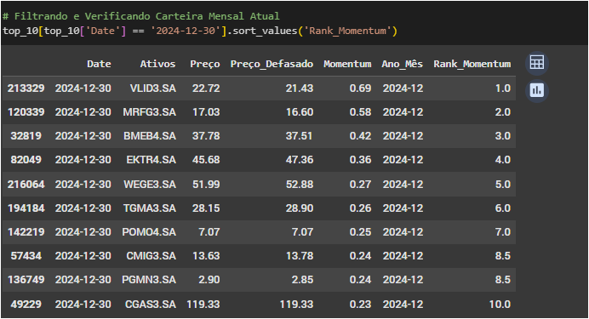This screenshot has width=589, height=319.
Task: Click momentum value 0.27
Action: click(x=360, y=185)
